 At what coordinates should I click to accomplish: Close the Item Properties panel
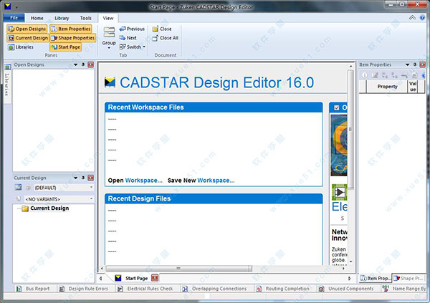[x=423, y=64]
